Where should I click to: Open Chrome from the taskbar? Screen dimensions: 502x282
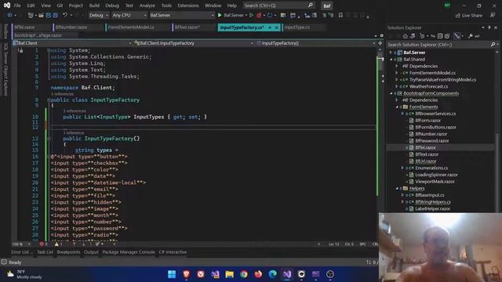click(244, 274)
